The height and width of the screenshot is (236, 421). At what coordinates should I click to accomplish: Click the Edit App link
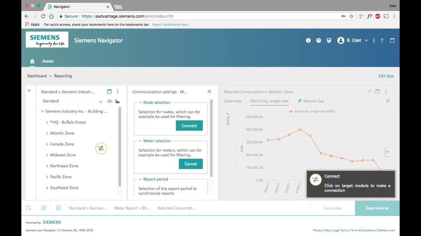pyautogui.click(x=386, y=76)
